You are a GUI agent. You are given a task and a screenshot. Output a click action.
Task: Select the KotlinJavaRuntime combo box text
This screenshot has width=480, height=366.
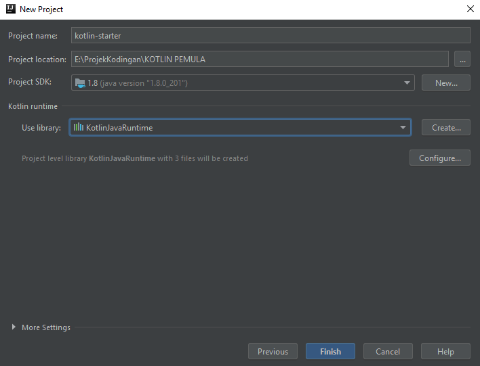[119, 127]
